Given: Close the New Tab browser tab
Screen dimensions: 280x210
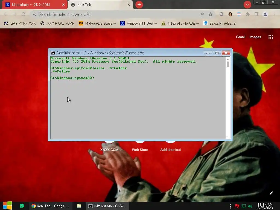Looking at the screenshot, I should tap(129, 5).
